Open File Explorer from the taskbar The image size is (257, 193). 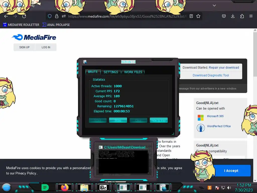pos(84,188)
